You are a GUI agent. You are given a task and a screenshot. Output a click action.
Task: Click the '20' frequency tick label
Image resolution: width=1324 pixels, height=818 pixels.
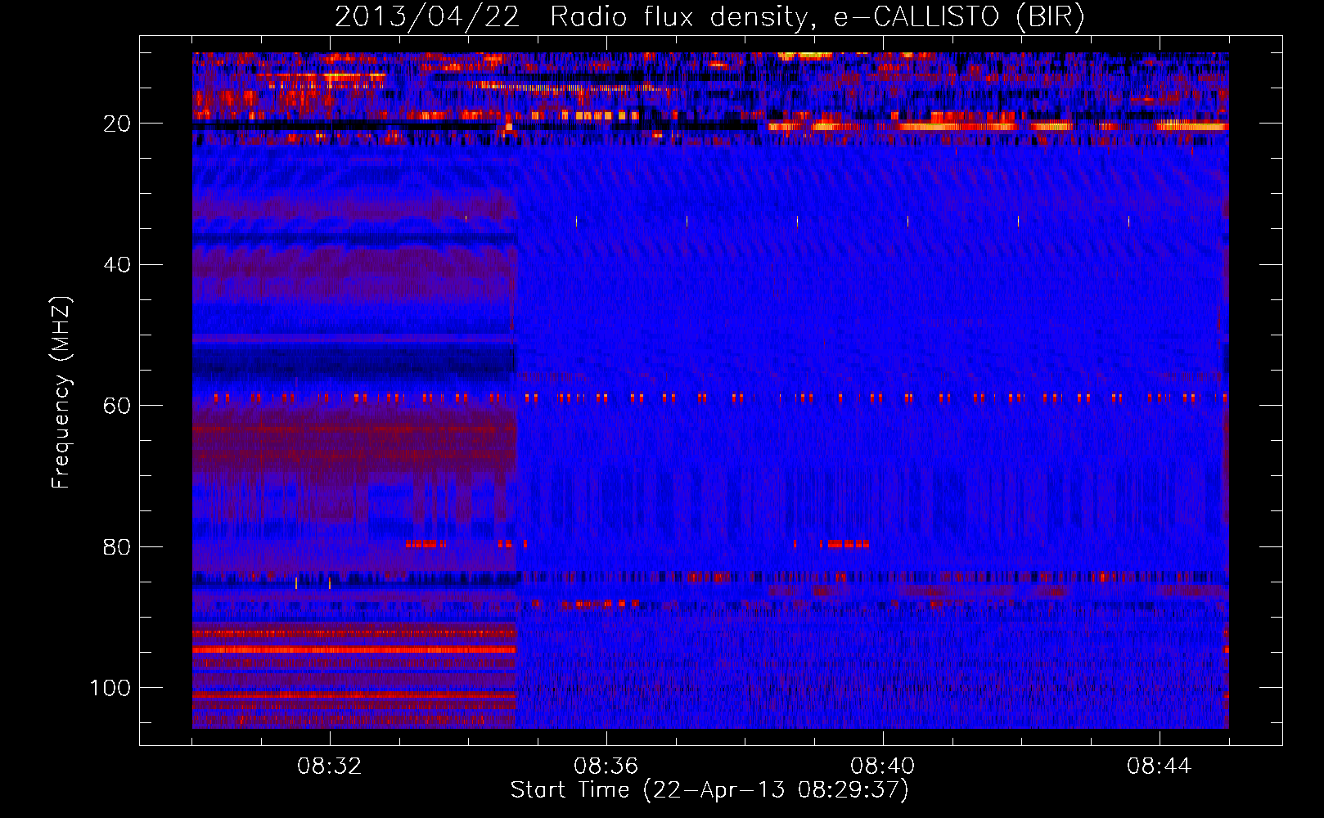117,124
